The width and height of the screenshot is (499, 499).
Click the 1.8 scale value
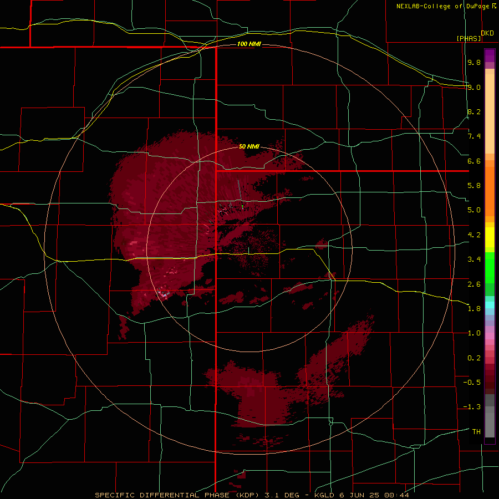474,309
